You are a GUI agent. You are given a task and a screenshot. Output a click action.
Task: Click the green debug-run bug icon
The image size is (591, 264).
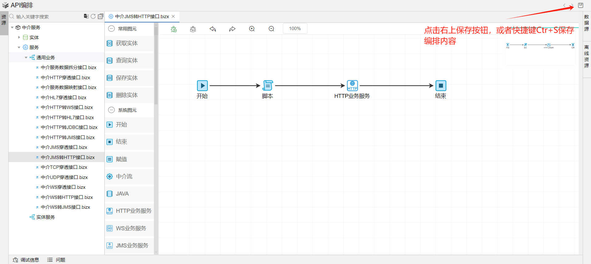click(x=174, y=29)
